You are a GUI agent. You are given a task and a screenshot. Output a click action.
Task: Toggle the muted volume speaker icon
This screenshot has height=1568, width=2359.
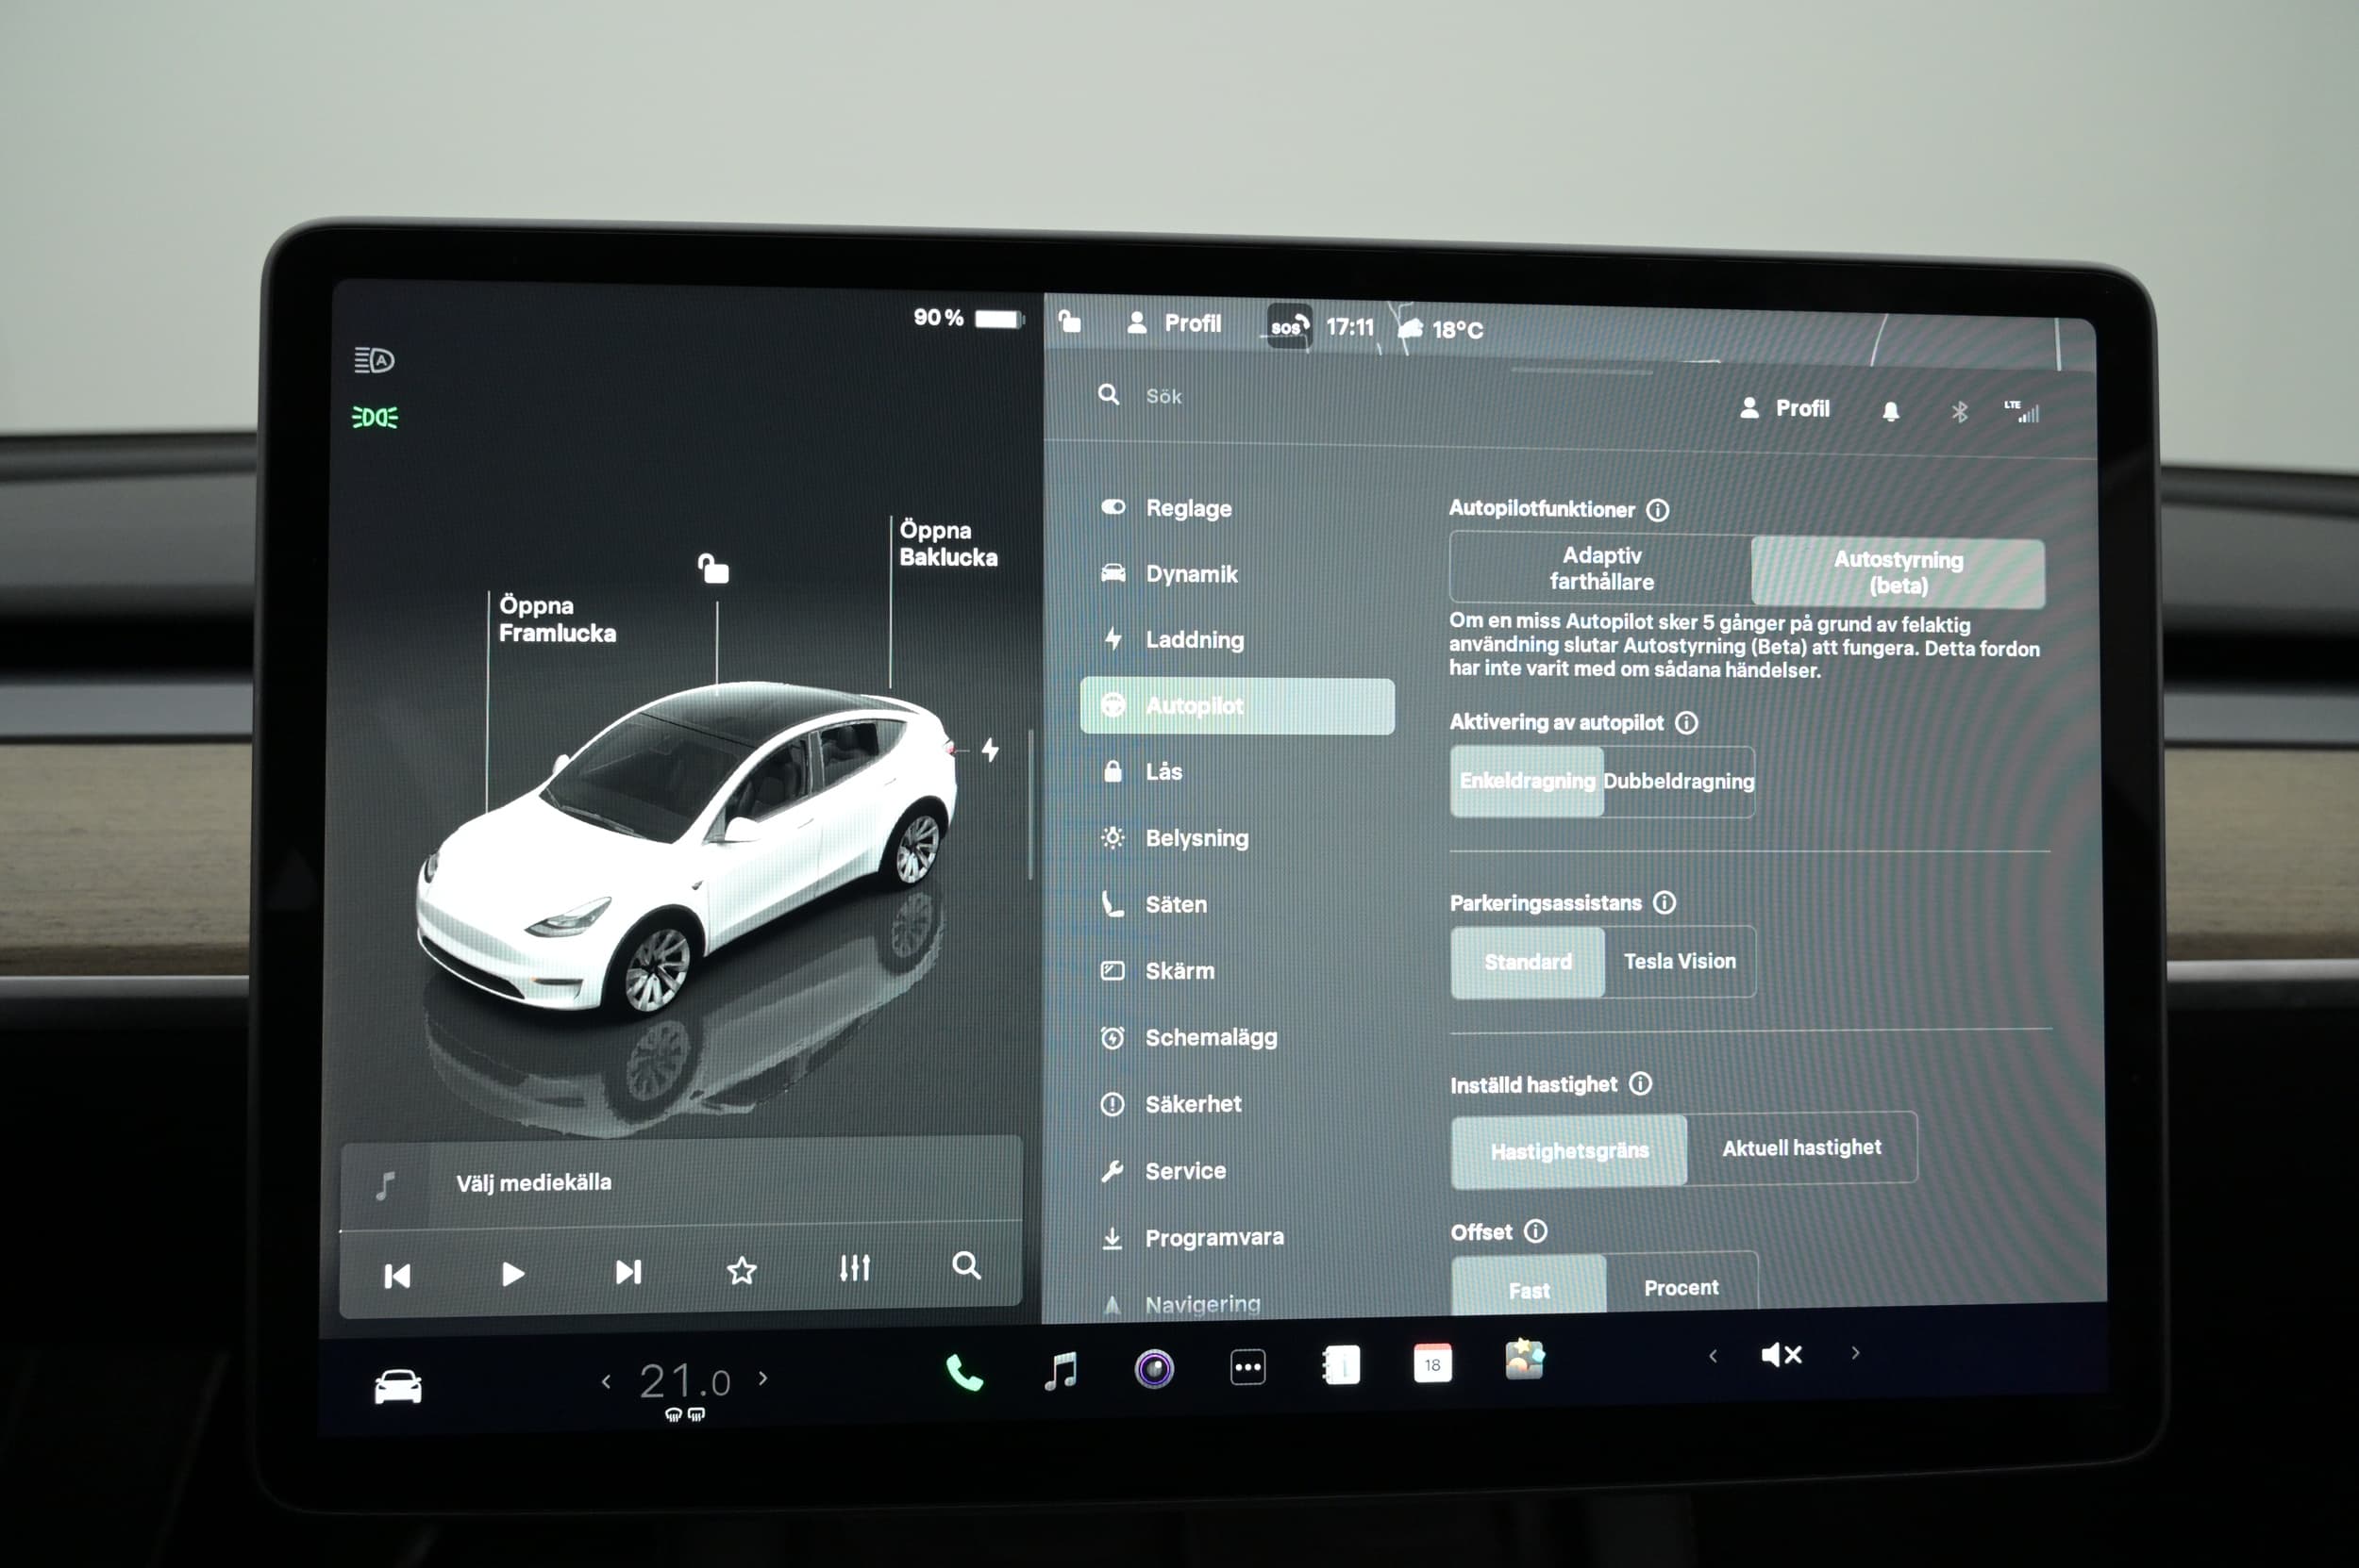(x=1782, y=1354)
